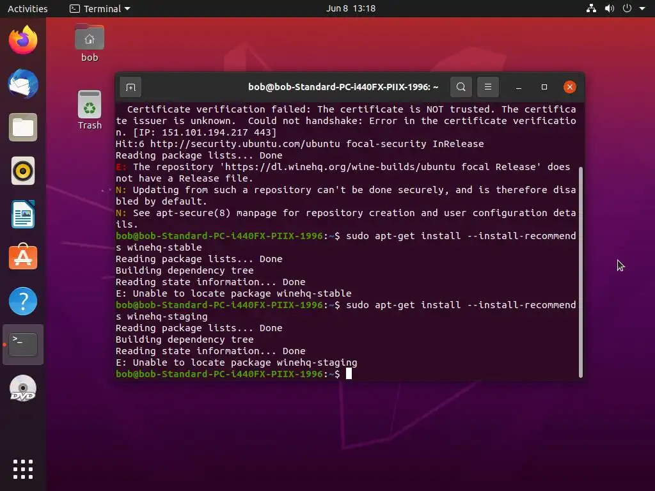Screen dimensions: 655x491
Task: Open Ubuntu Software store
Action: (23, 257)
